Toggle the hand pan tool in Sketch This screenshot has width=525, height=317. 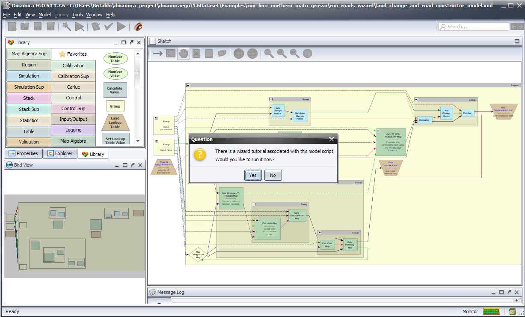184,54
